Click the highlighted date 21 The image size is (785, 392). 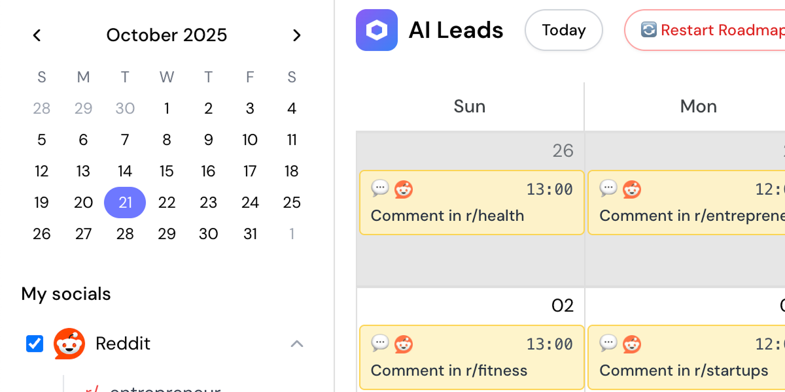125,203
